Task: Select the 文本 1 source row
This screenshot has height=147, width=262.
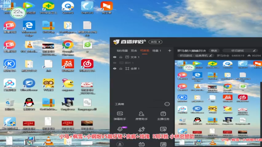Action: pyautogui.click(x=142, y=57)
